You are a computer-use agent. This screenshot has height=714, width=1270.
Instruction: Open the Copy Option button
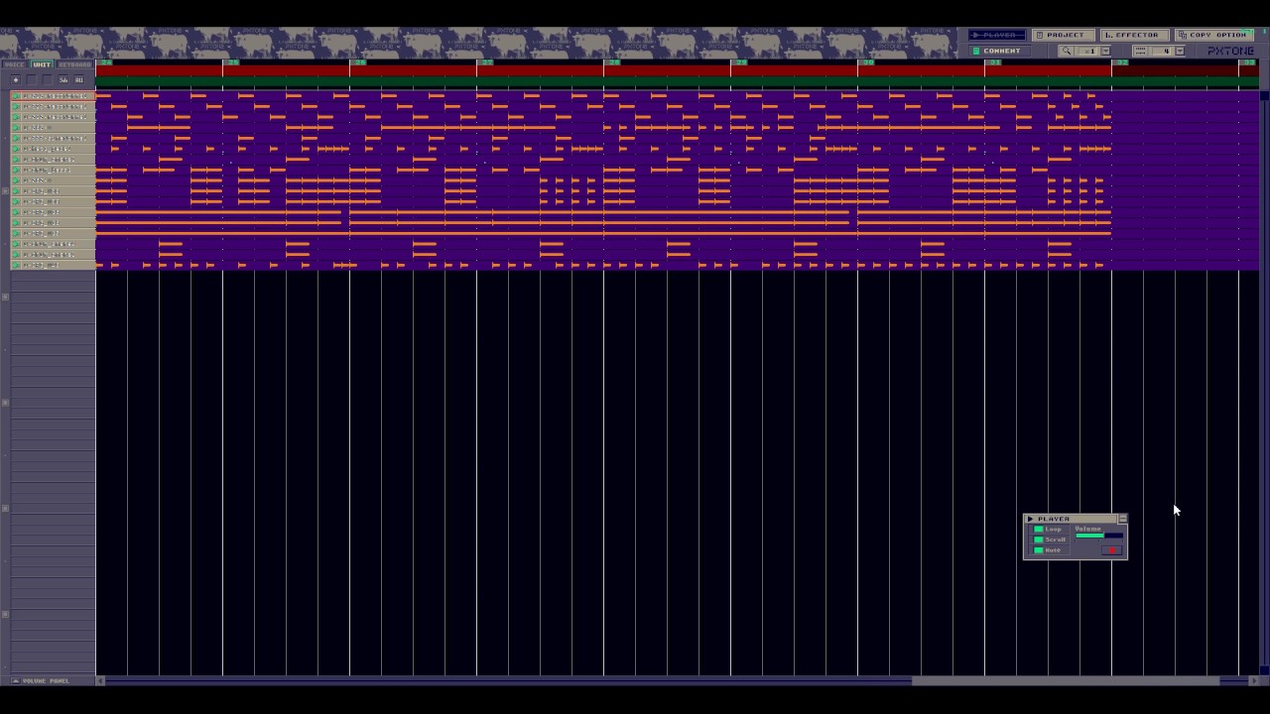click(x=1213, y=35)
